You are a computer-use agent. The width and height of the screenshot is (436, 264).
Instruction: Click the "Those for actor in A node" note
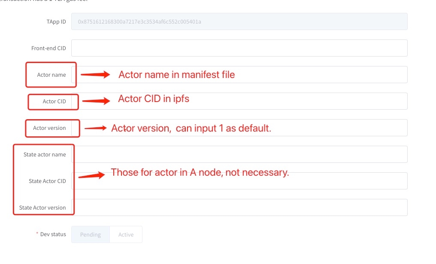point(200,172)
